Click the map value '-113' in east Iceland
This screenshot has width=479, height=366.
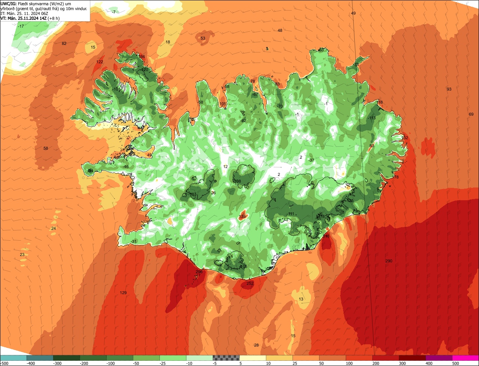coord(371,118)
